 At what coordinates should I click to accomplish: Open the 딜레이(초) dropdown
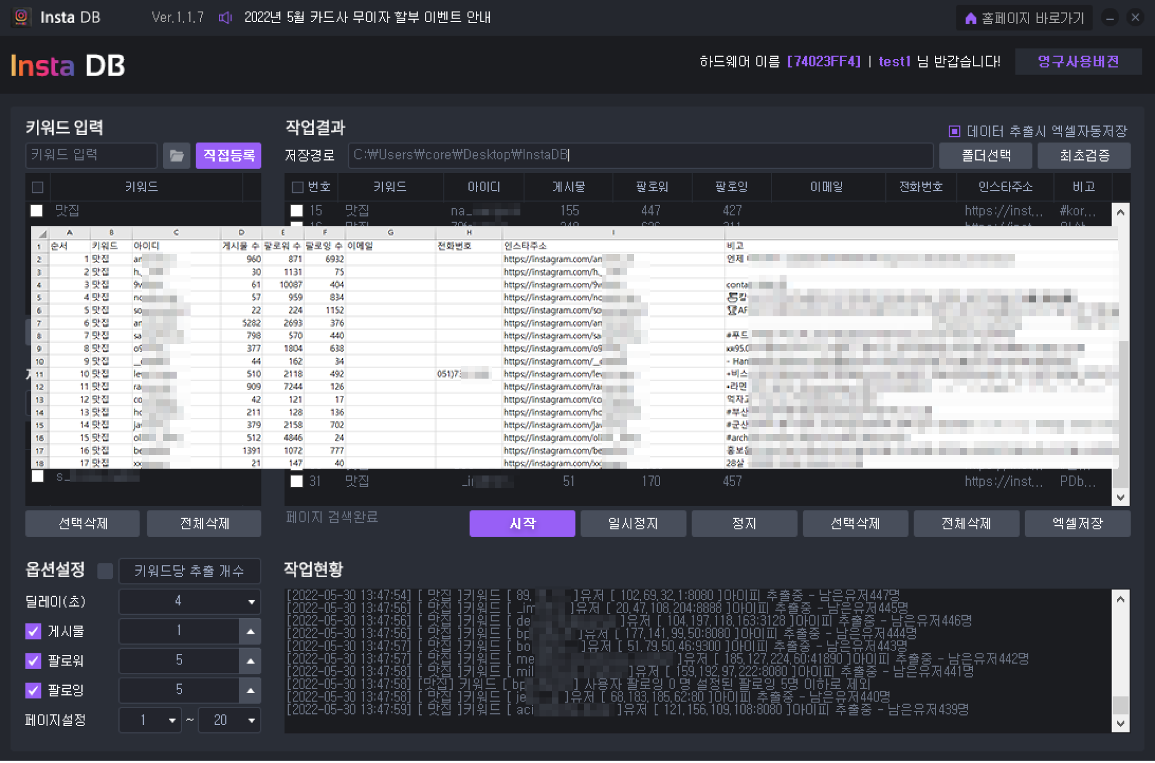click(189, 602)
